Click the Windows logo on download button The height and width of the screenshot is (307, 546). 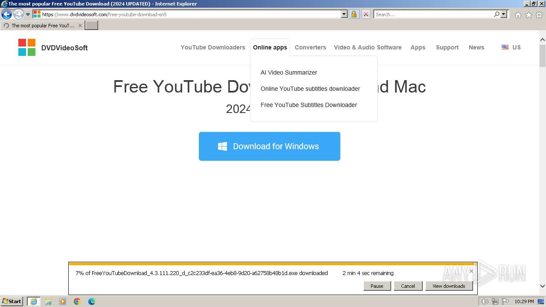click(222, 146)
